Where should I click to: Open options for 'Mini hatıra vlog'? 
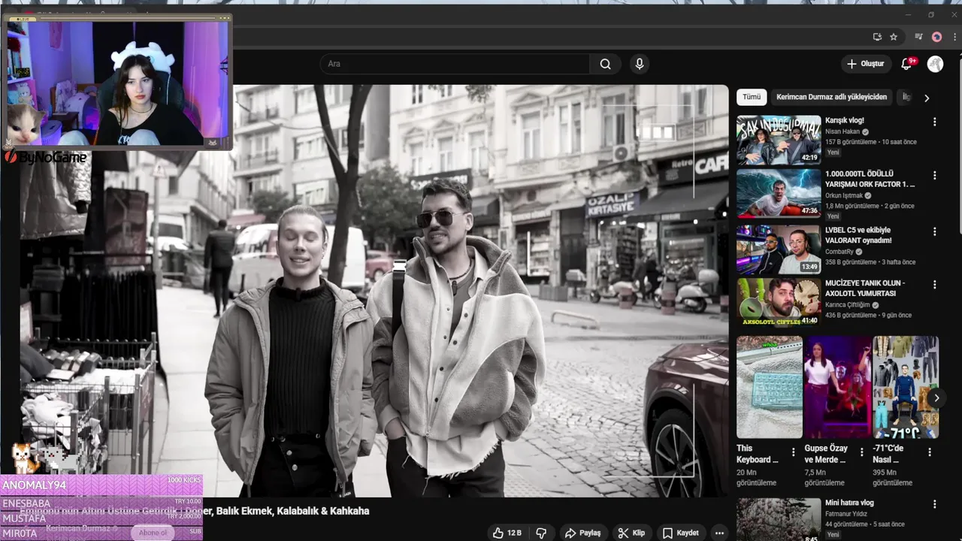[935, 504]
